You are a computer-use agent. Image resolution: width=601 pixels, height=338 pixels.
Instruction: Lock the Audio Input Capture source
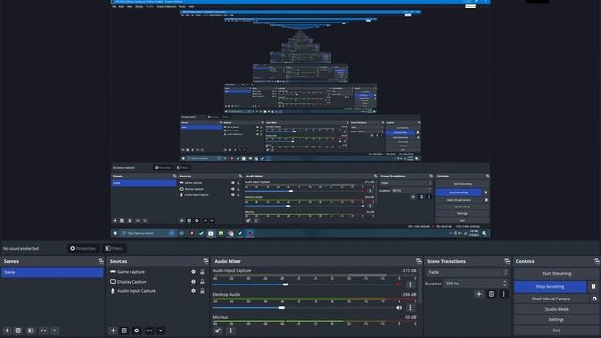pos(202,291)
